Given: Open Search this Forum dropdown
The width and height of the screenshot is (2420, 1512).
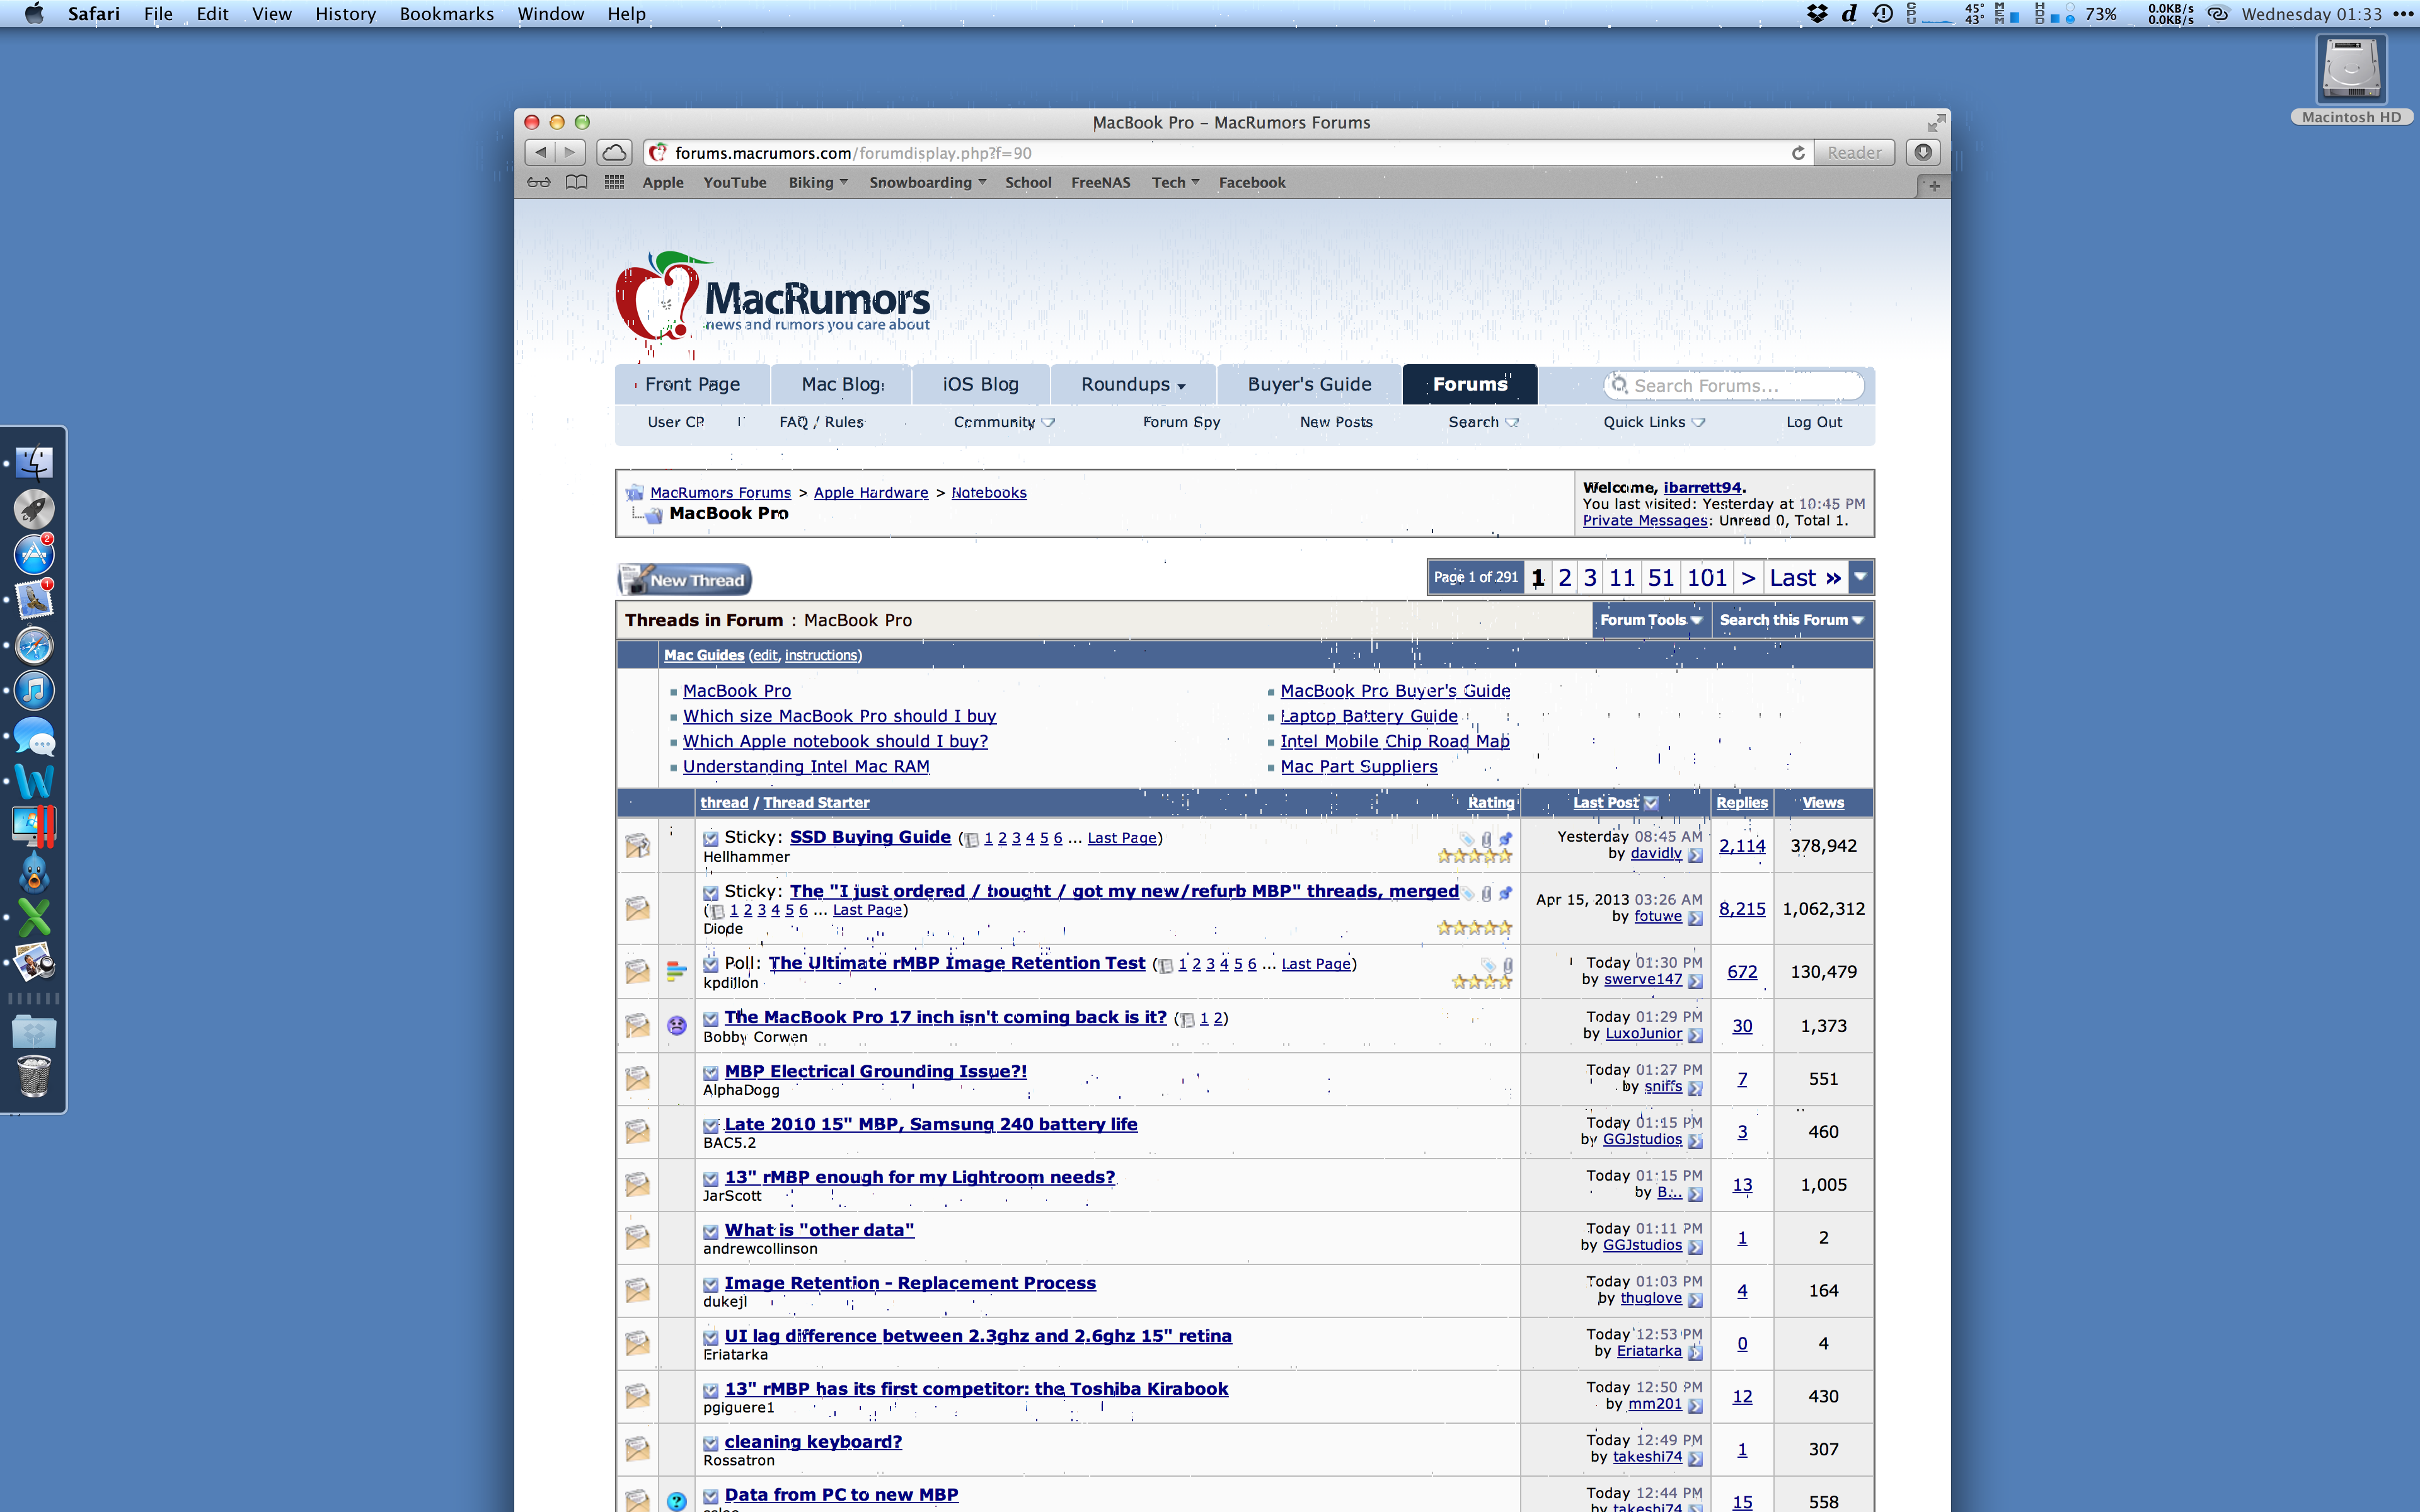Looking at the screenshot, I should pyautogui.click(x=1791, y=620).
